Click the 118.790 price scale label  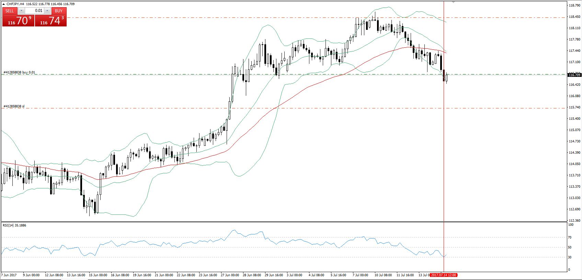point(574,5)
